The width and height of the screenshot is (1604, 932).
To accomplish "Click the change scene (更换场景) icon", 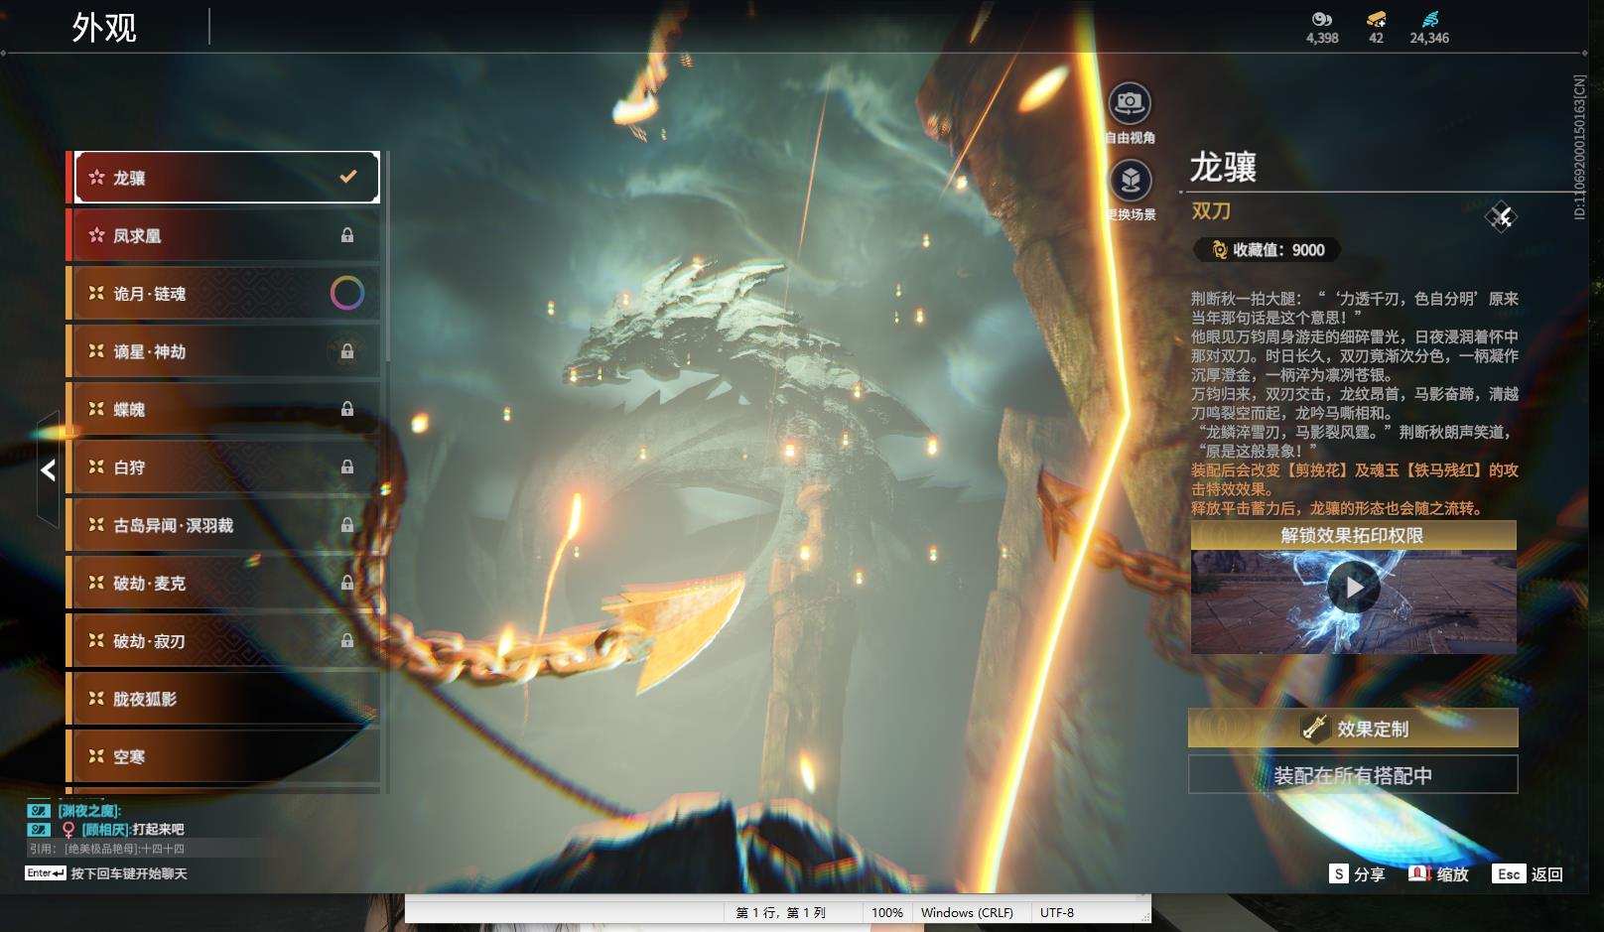I will click(1130, 180).
